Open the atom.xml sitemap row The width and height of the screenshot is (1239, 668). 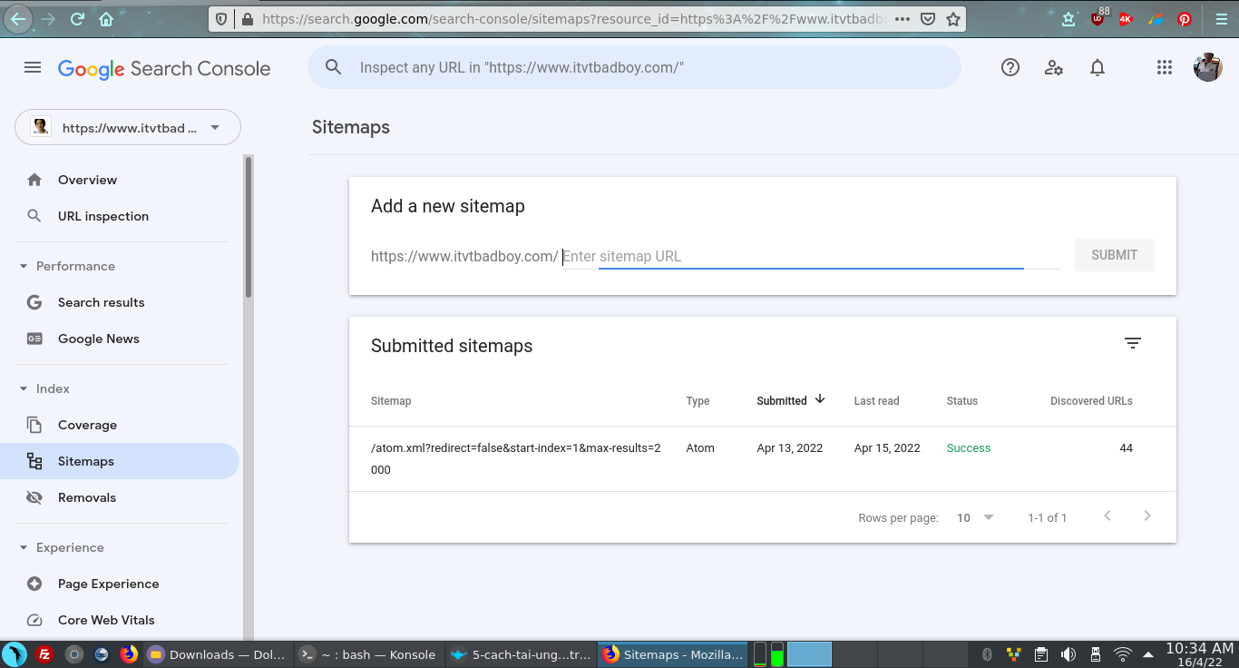click(762, 459)
